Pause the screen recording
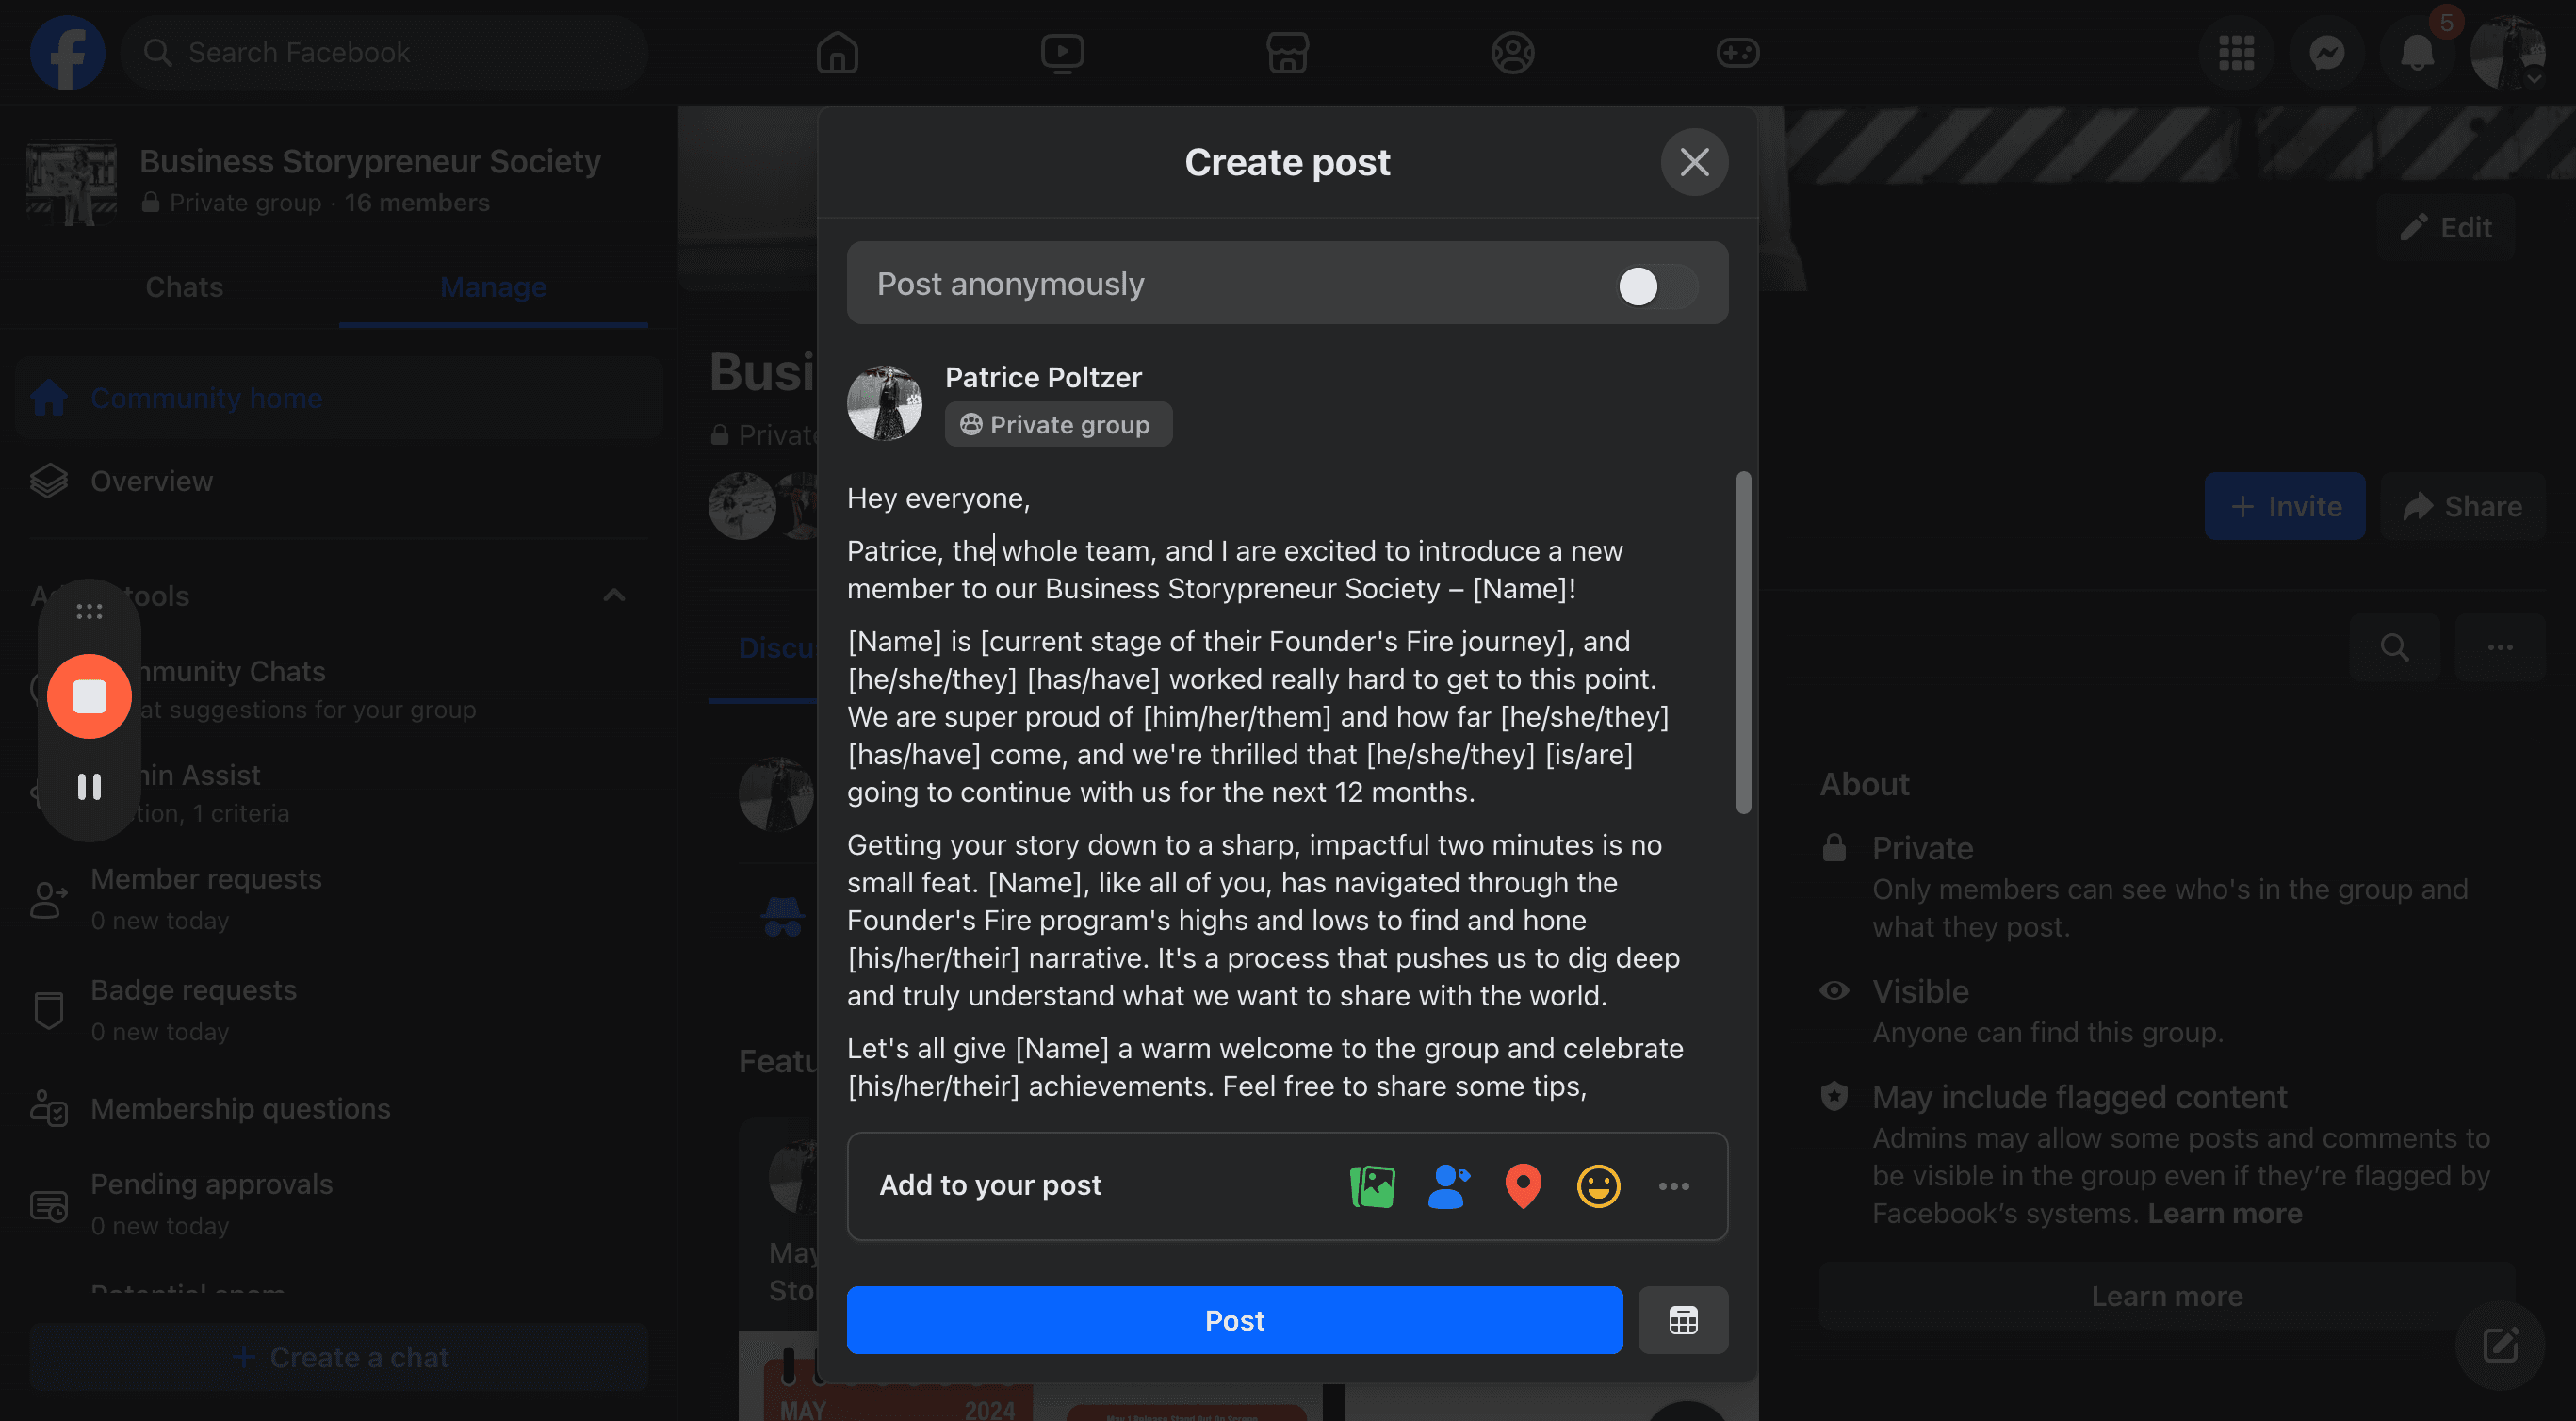Image resolution: width=2576 pixels, height=1421 pixels. (89, 787)
